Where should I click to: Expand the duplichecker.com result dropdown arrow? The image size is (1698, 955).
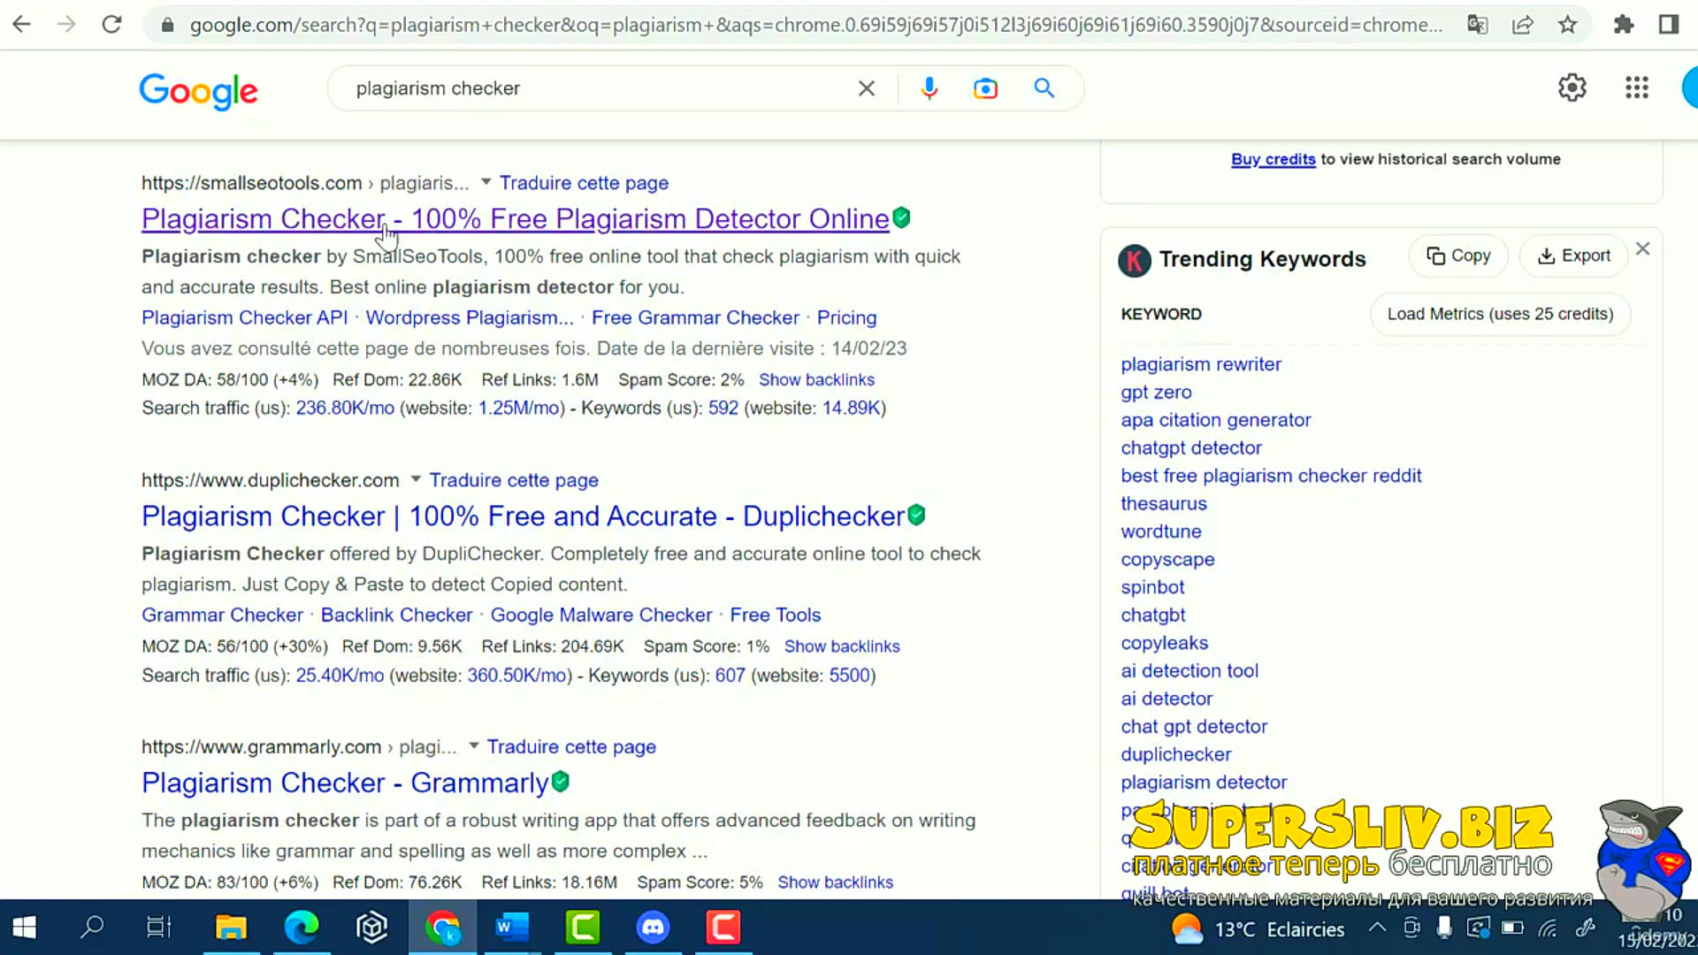pos(416,479)
